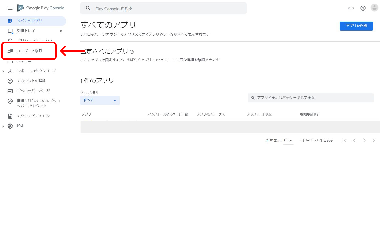Viewport: 386px width, 225px height.
Task: Expand the 設定 section arrow
Action: 3,126
